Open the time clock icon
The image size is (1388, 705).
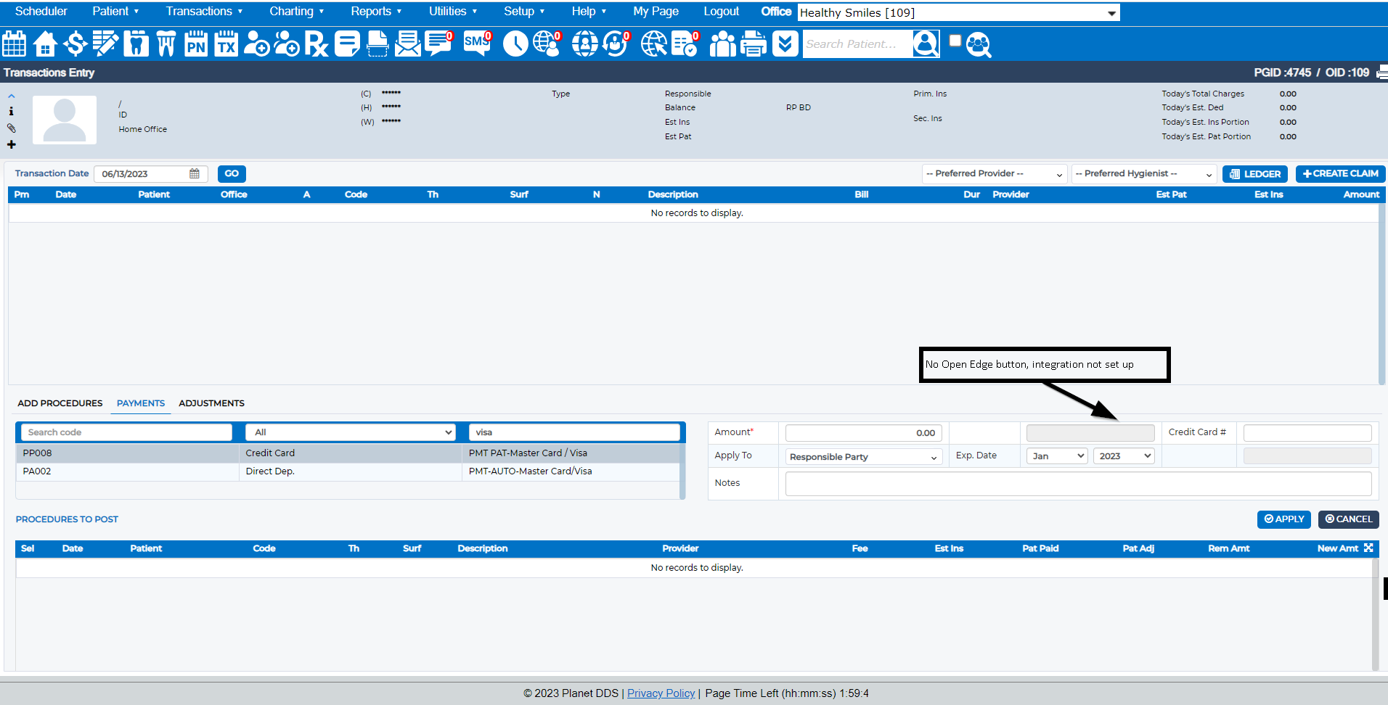point(515,44)
